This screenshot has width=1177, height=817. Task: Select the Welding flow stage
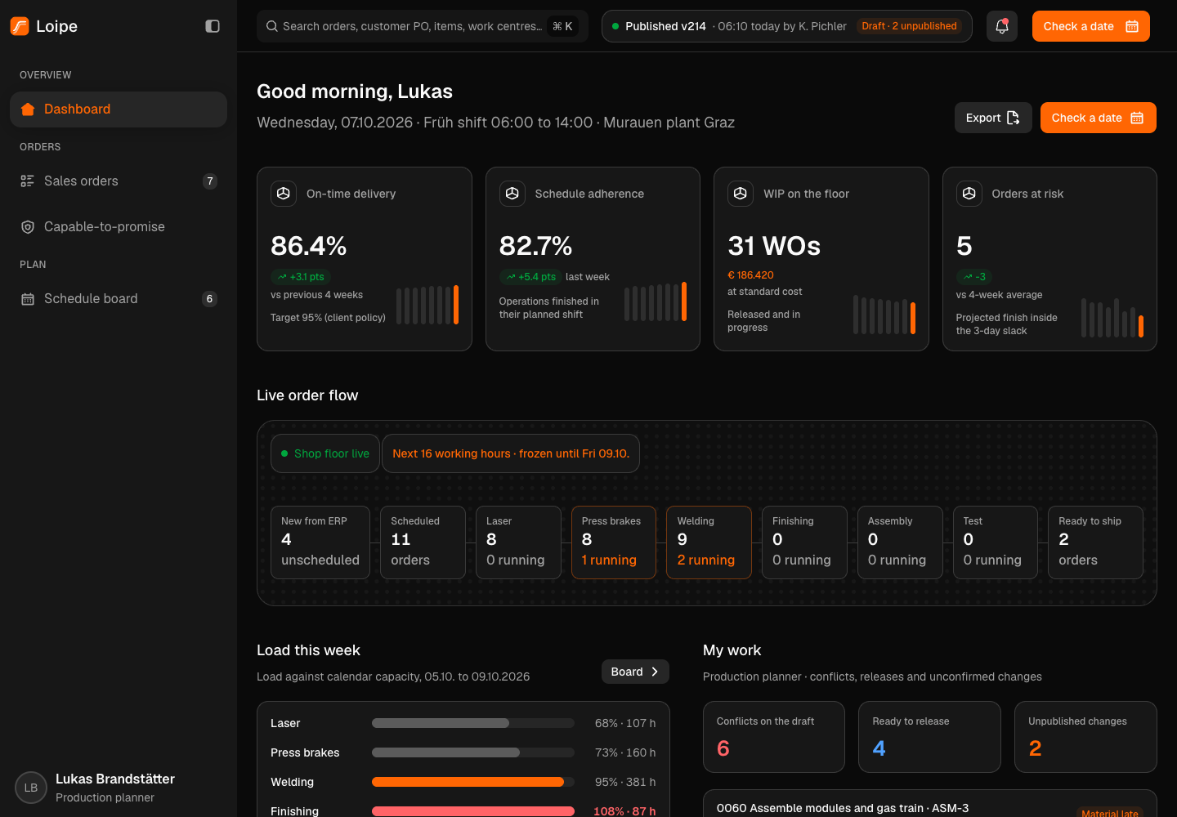click(x=709, y=542)
